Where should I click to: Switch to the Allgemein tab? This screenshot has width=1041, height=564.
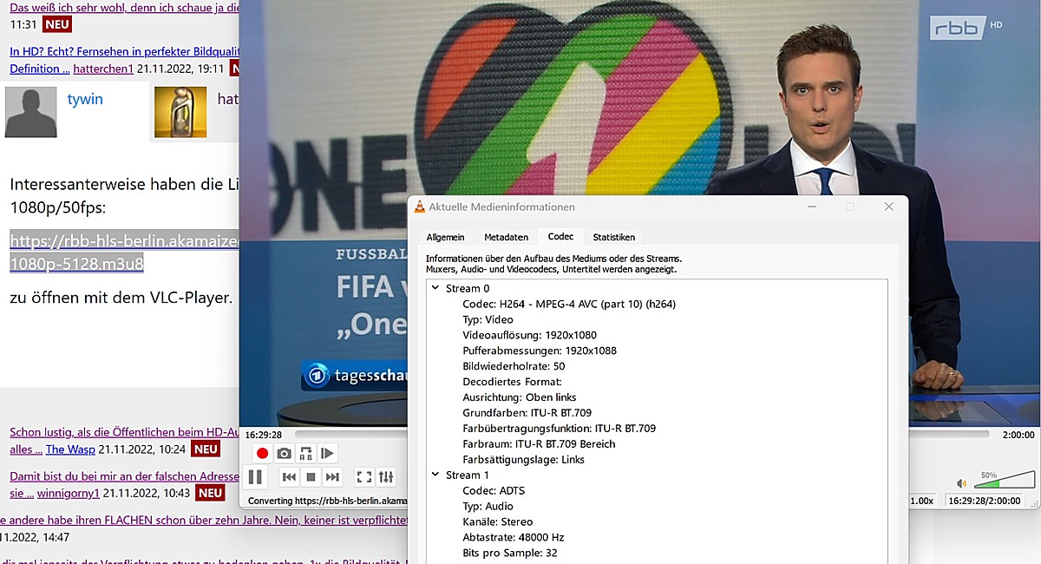point(445,237)
